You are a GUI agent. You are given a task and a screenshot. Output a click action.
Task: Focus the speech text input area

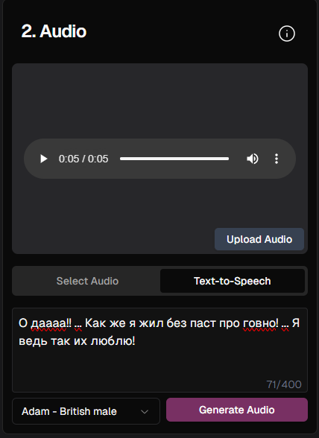(159, 350)
